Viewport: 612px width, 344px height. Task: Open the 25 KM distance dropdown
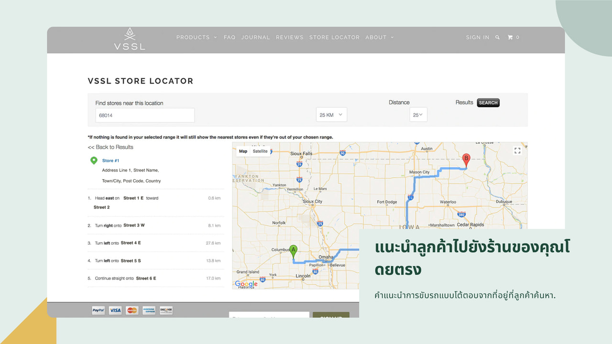click(x=331, y=115)
